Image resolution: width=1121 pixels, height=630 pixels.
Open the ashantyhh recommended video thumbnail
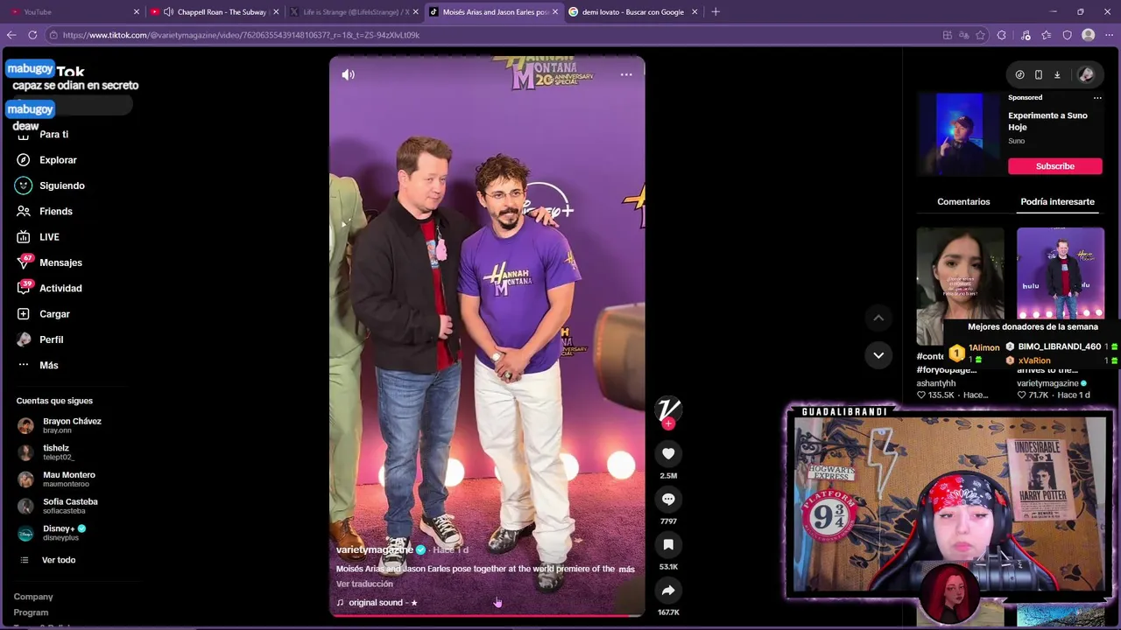pos(960,286)
